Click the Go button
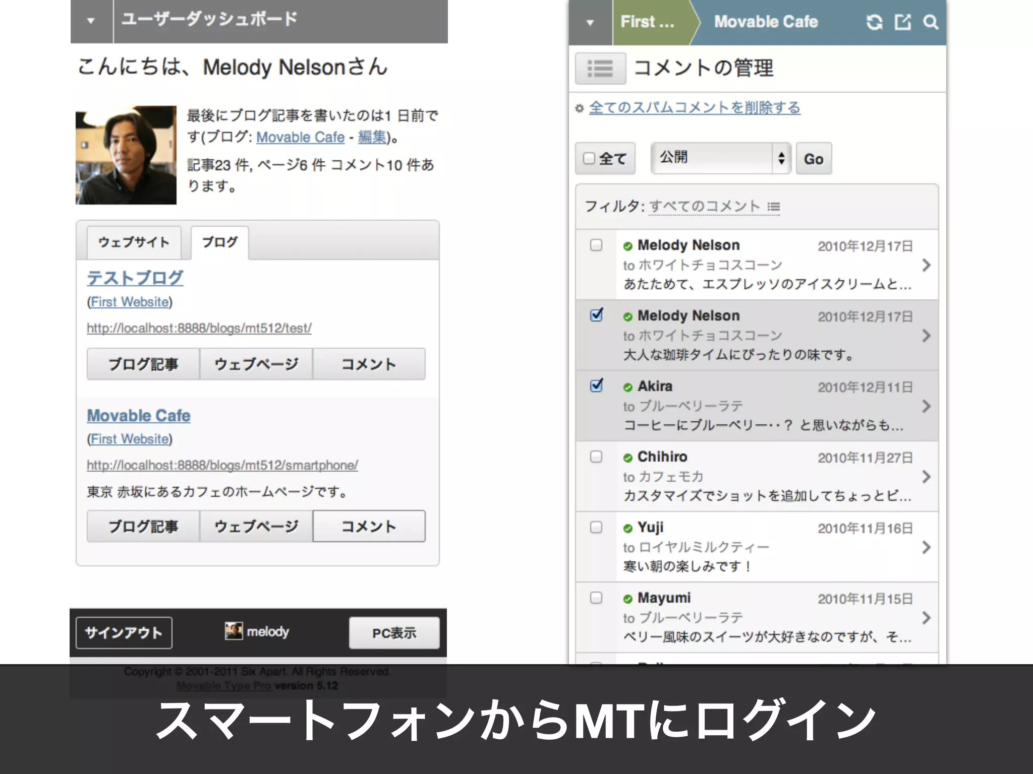Image resolution: width=1033 pixels, height=774 pixels. tap(814, 159)
